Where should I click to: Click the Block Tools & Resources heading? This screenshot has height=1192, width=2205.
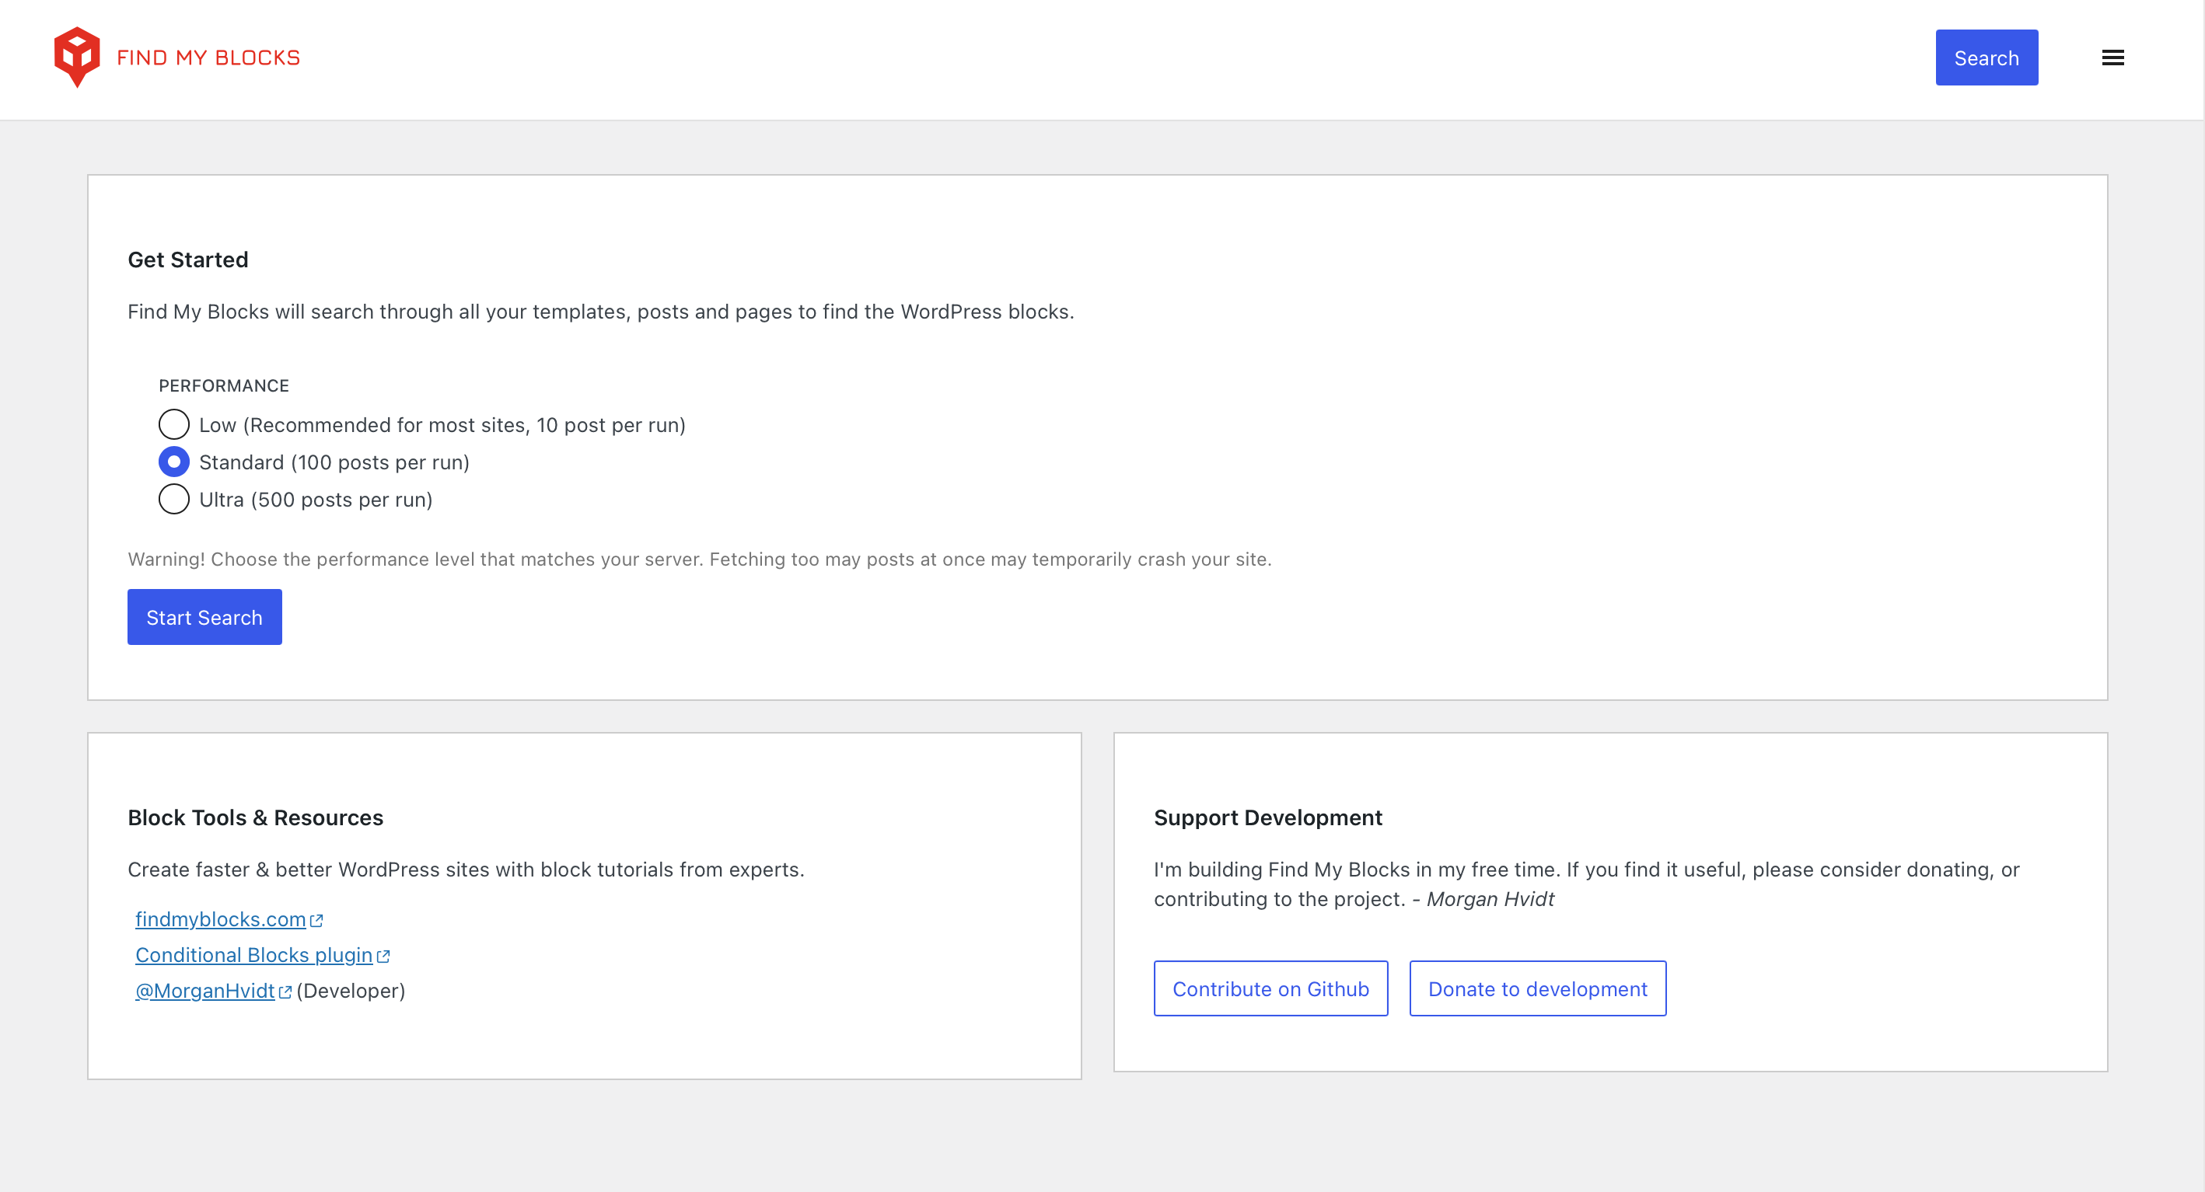pos(255,817)
